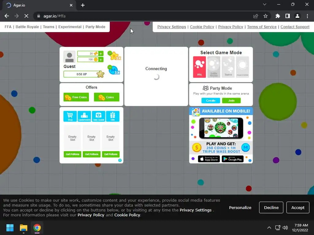Stop loading the page in Chrome
The width and height of the screenshot is (314, 235).
click(26, 16)
